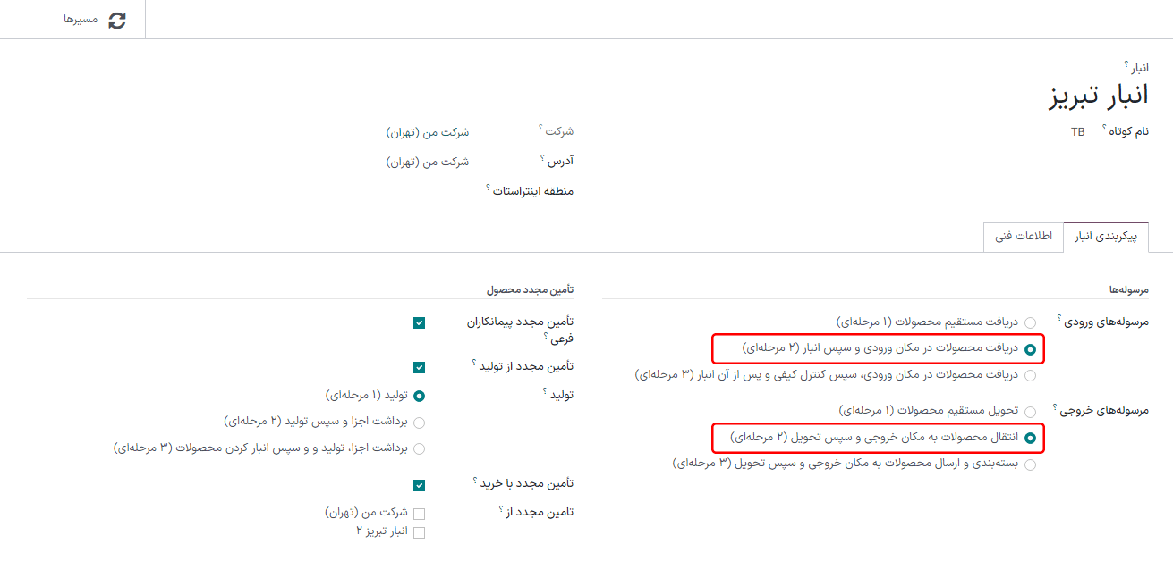Uncheck تأمین مجدد پیمانکاران فرعی checkbox
1173x569 pixels.
(419, 322)
